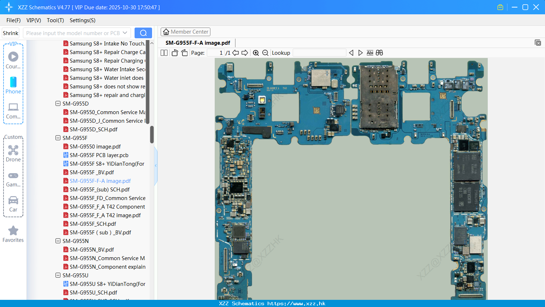Screen dimensions: 545x307
Task: Rotate page clockwise
Action: coord(184,53)
